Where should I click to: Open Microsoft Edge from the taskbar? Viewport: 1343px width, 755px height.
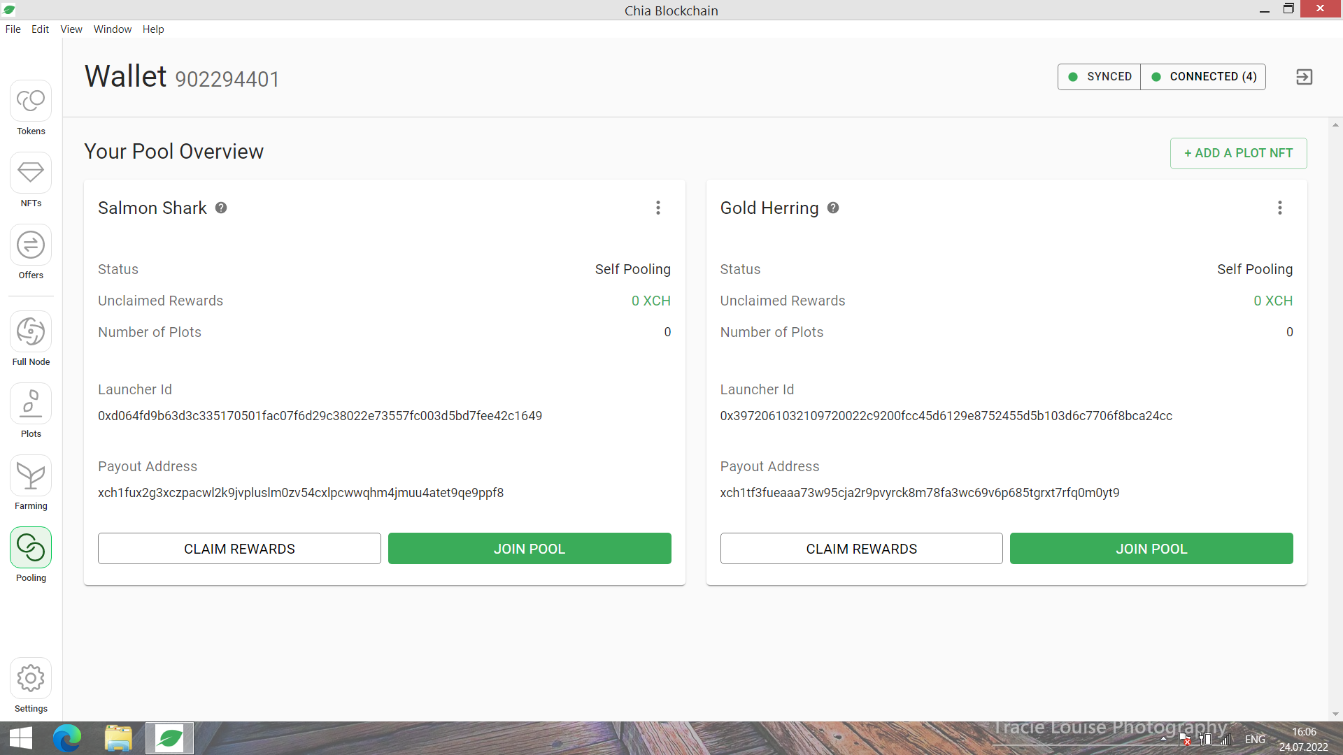coord(67,738)
